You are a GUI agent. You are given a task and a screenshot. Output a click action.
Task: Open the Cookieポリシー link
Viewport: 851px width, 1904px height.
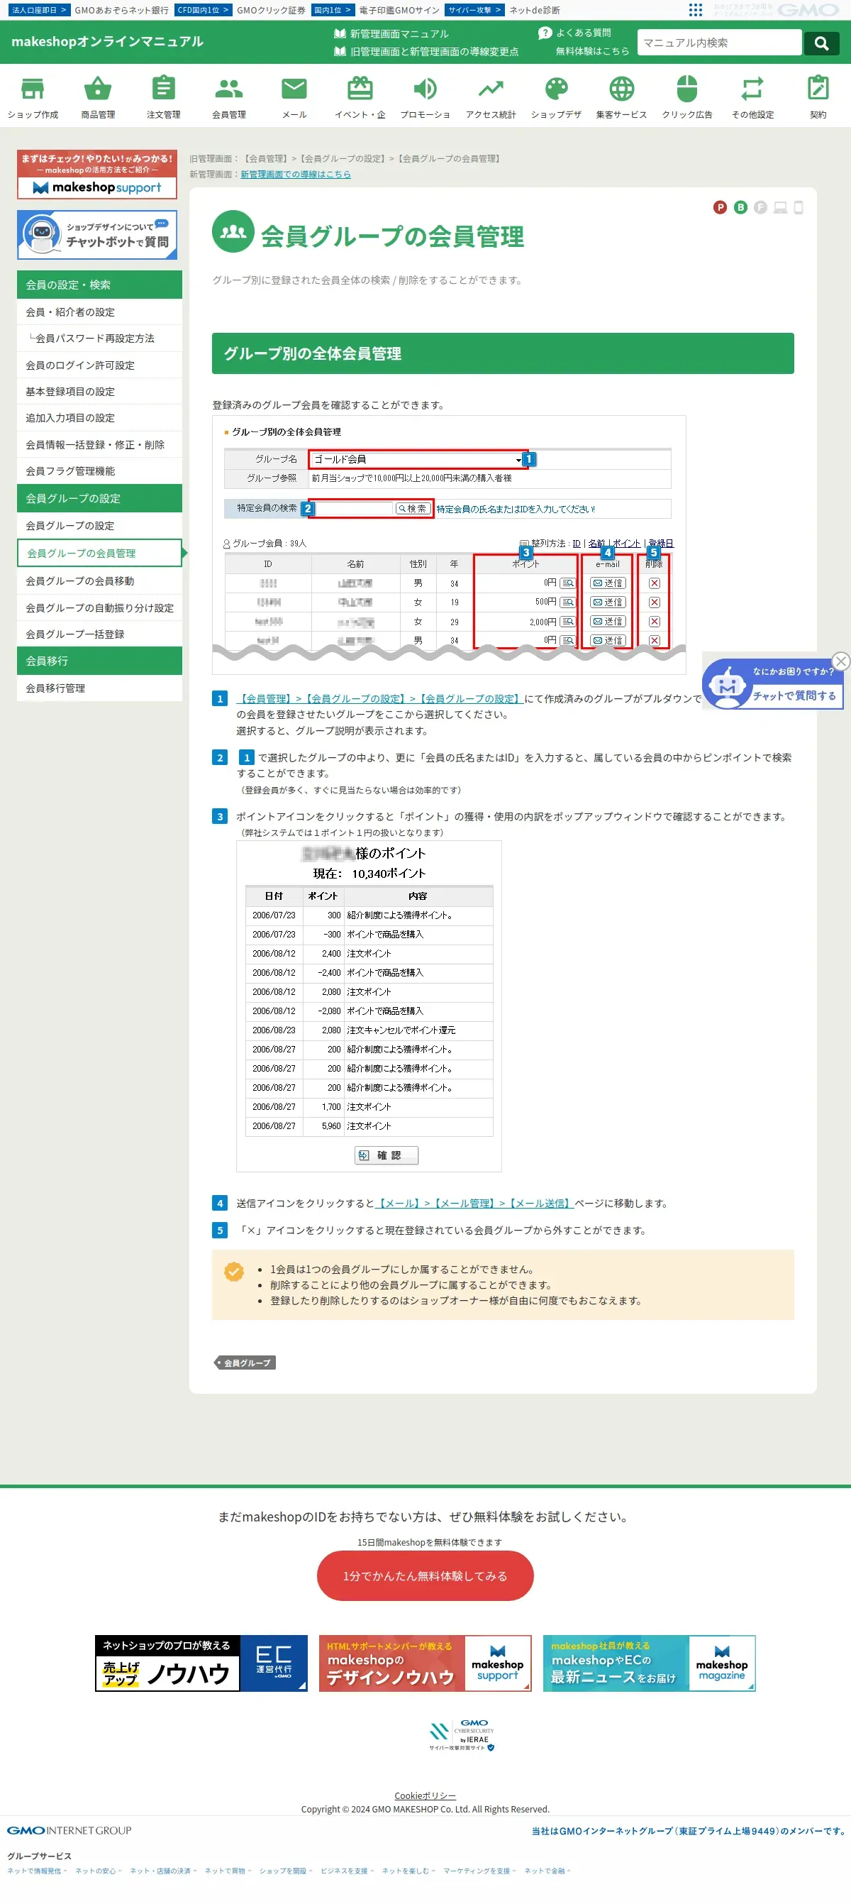click(425, 1796)
